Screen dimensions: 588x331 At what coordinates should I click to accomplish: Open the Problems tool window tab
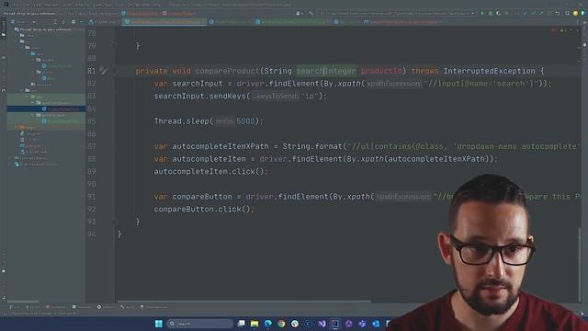55,307
